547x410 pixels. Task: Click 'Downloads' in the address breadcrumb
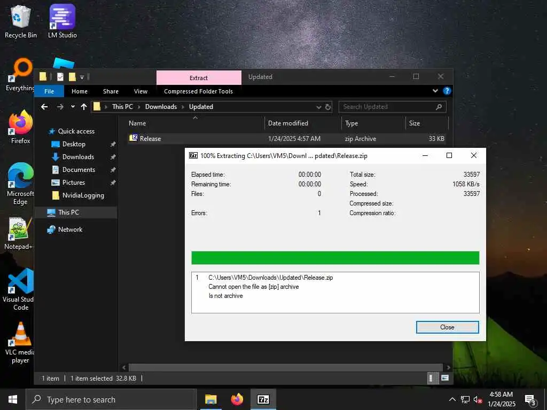(x=161, y=107)
